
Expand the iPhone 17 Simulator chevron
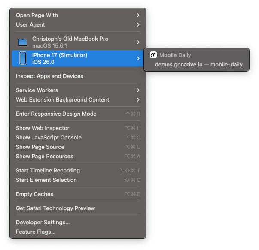(138, 58)
